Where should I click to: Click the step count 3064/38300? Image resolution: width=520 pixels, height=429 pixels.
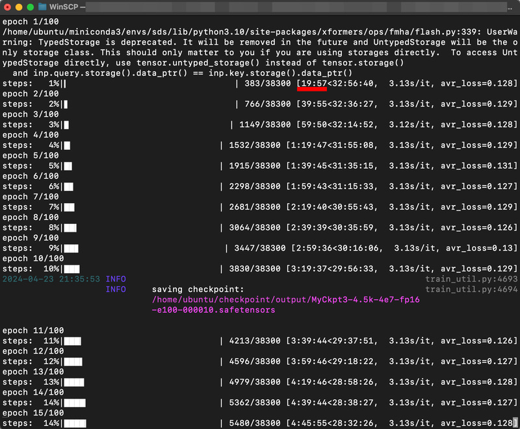[255, 228]
